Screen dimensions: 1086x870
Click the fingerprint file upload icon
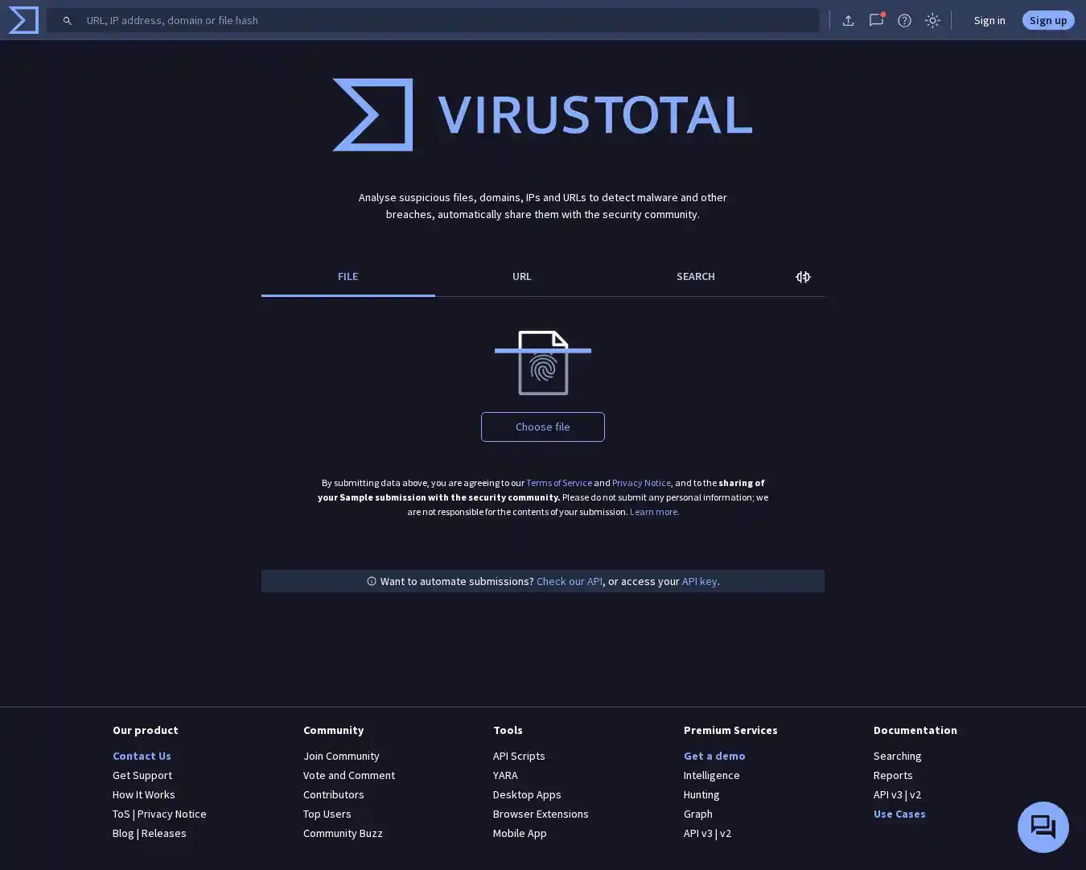tap(543, 363)
